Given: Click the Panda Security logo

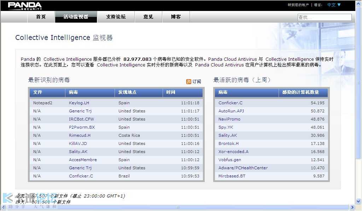Looking at the screenshot, I should click(x=25, y=6).
